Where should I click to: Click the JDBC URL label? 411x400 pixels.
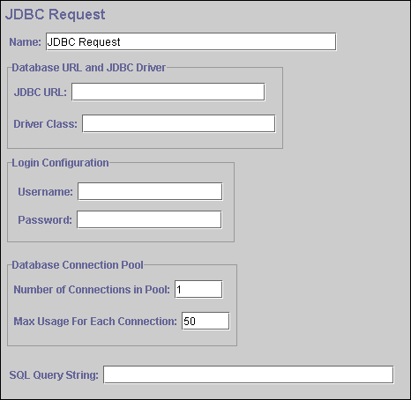pyautogui.click(x=41, y=93)
